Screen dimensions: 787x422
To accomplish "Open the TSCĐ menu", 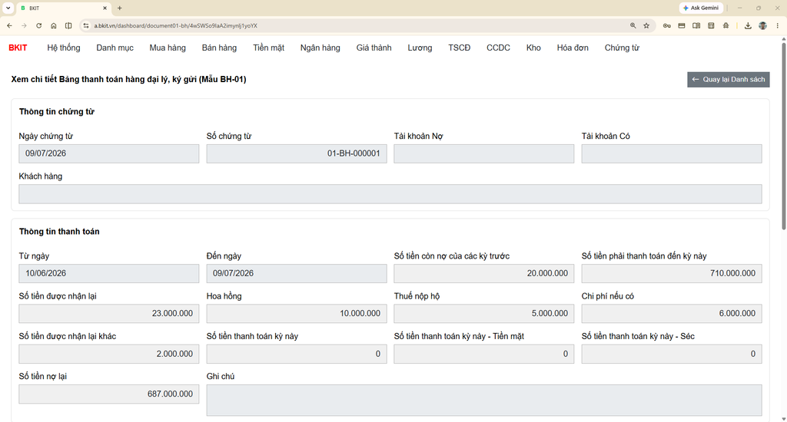I will 460,48.
